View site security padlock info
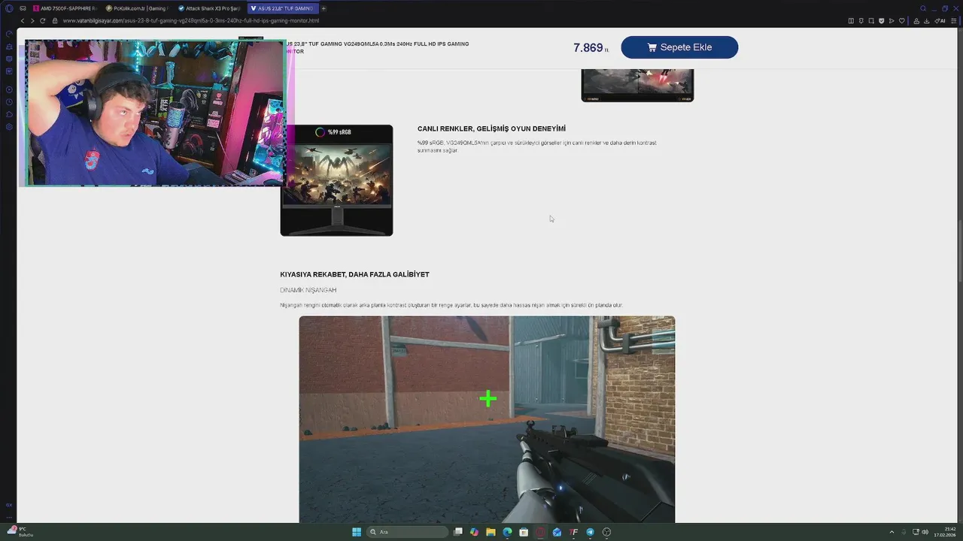This screenshot has height=541, width=963. tap(55, 20)
